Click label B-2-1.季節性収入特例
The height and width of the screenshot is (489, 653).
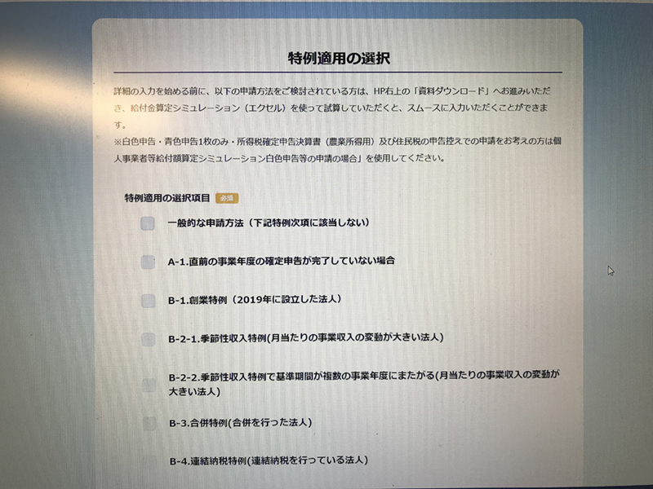(x=305, y=337)
